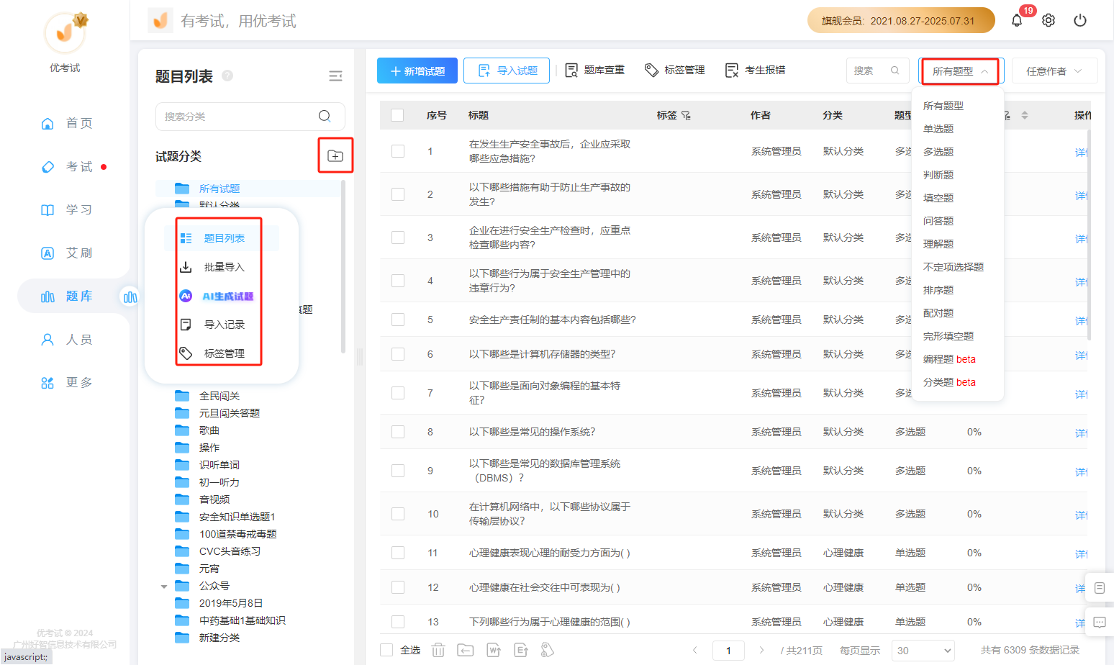Click the move-to-folder icon at bottom

click(466, 650)
